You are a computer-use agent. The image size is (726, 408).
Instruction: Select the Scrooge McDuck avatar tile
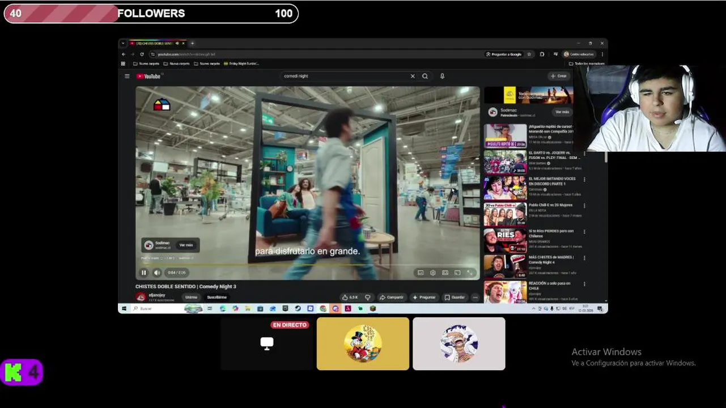(x=363, y=343)
